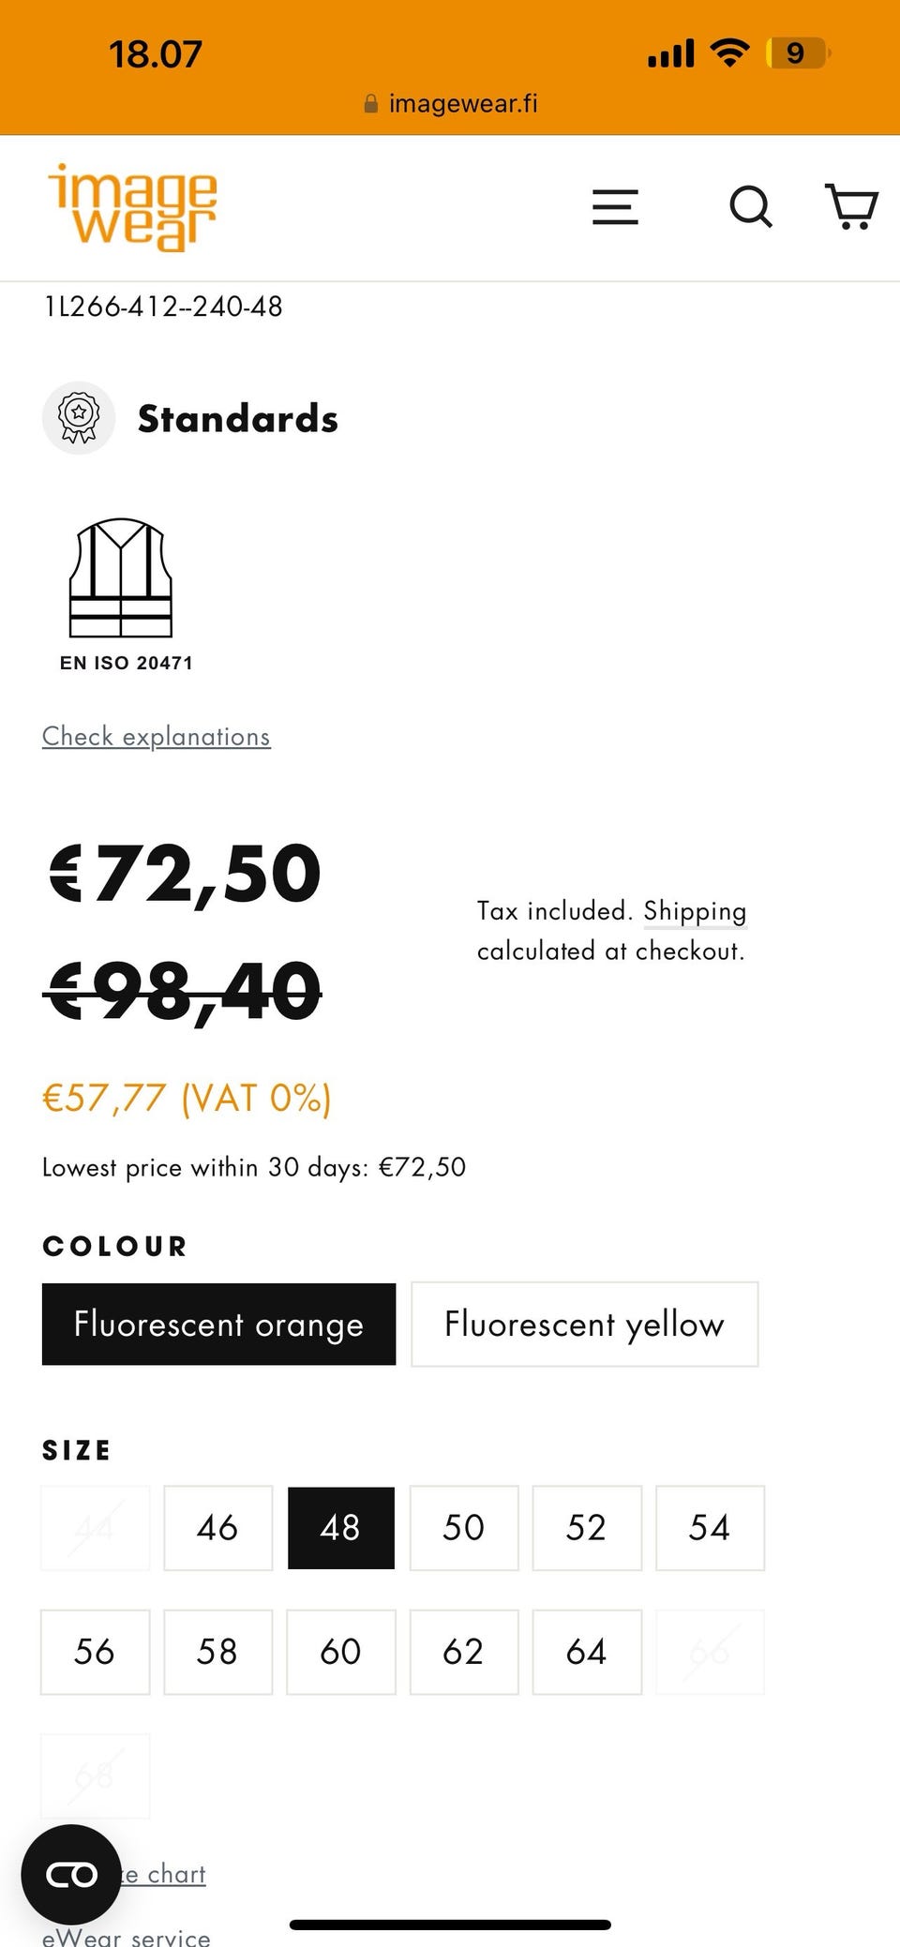
Task: Click the EN ISO 20471 vest icon
Action: point(121,578)
